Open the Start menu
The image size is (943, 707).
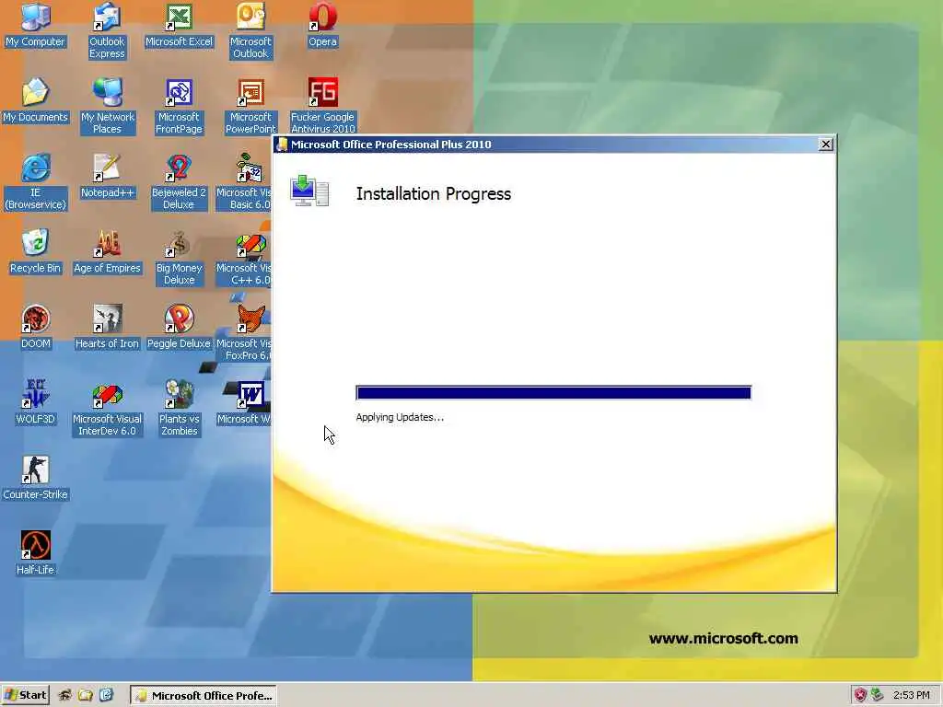(x=25, y=695)
